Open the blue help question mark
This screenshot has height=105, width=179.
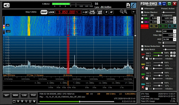tap(160, 4)
